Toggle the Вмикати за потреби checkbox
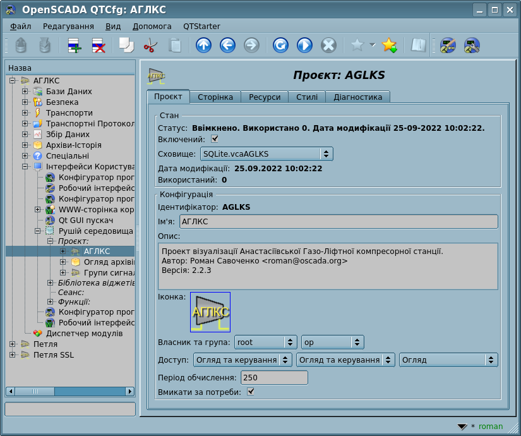This screenshot has height=436, width=521. (x=251, y=392)
